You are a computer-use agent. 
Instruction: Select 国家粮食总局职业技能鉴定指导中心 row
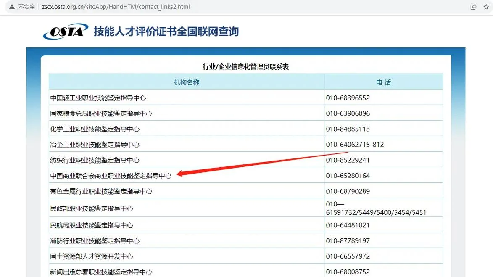click(246, 113)
